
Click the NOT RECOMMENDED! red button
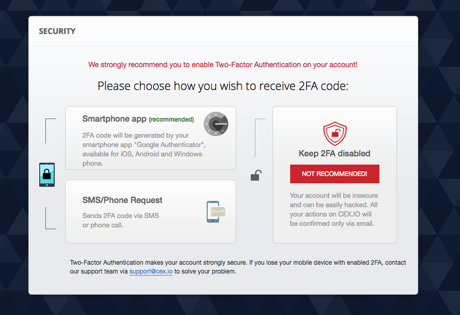(335, 174)
